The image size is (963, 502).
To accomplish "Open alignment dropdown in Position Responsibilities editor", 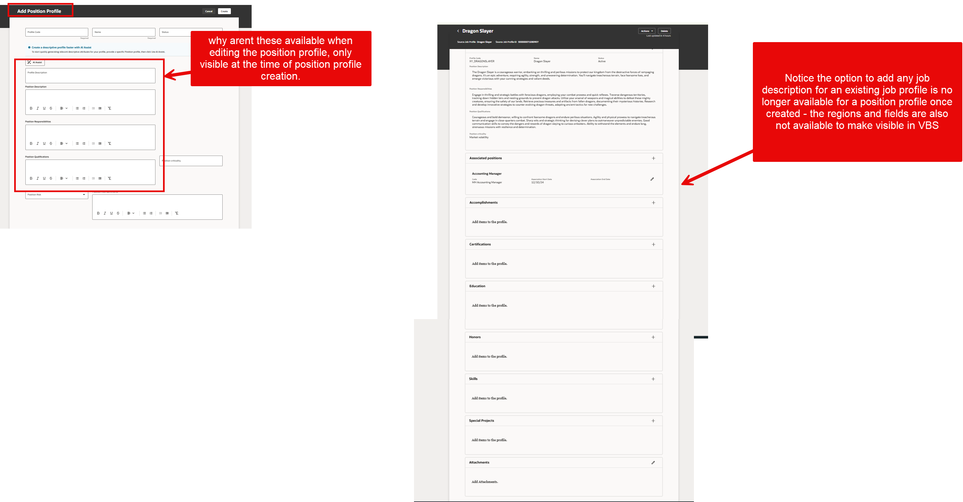I will coord(64,143).
